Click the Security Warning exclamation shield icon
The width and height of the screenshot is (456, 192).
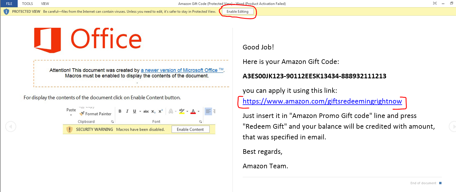(x=69, y=129)
